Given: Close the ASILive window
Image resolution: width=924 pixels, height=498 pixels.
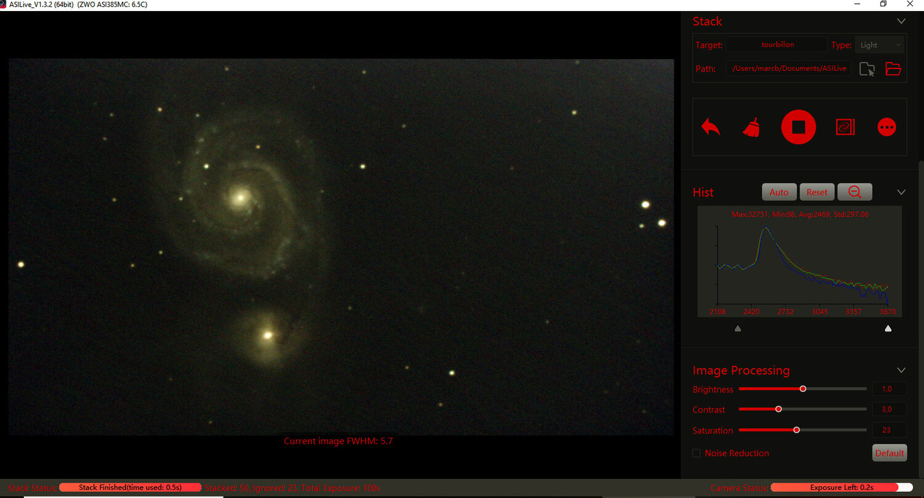Looking at the screenshot, I should (x=910, y=4).
